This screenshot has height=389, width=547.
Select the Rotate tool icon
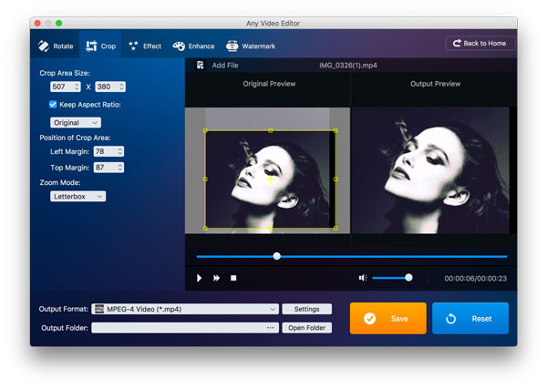pos(44,46)
